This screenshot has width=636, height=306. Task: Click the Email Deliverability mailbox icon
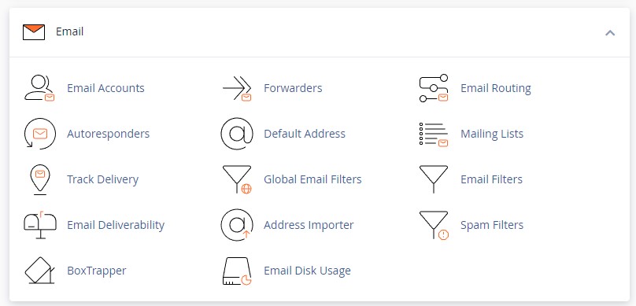coord(39,225)
